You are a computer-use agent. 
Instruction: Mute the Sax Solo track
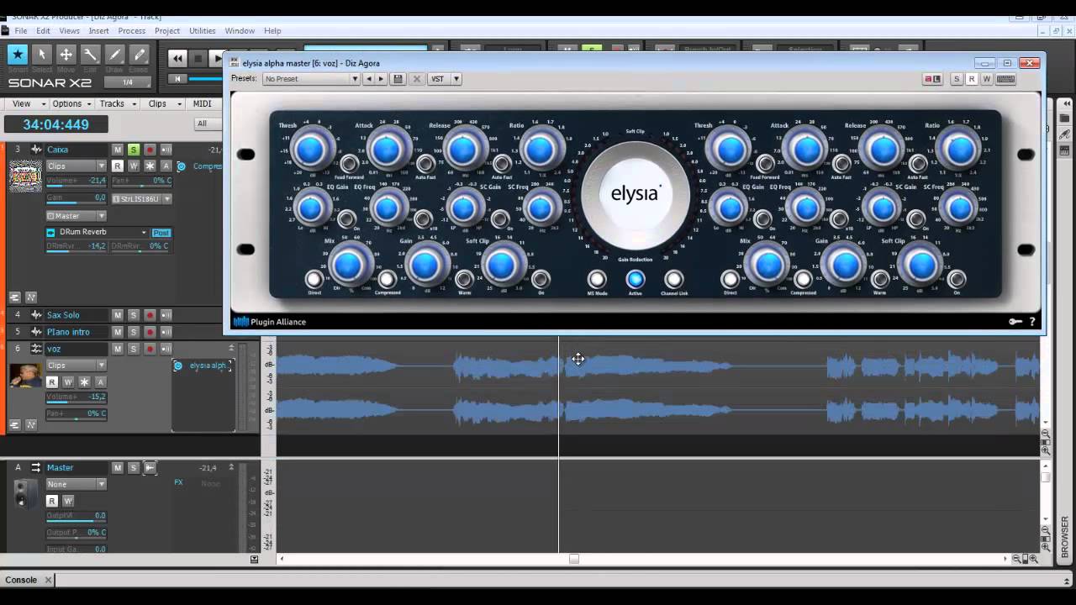tap(118, 315)
